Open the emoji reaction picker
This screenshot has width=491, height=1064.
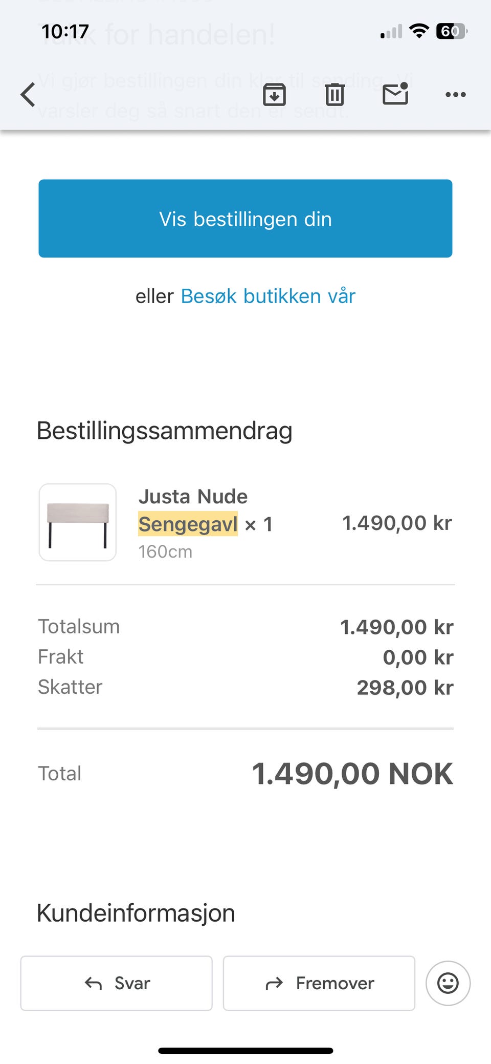pyautogui.click(x=448, y=983)
